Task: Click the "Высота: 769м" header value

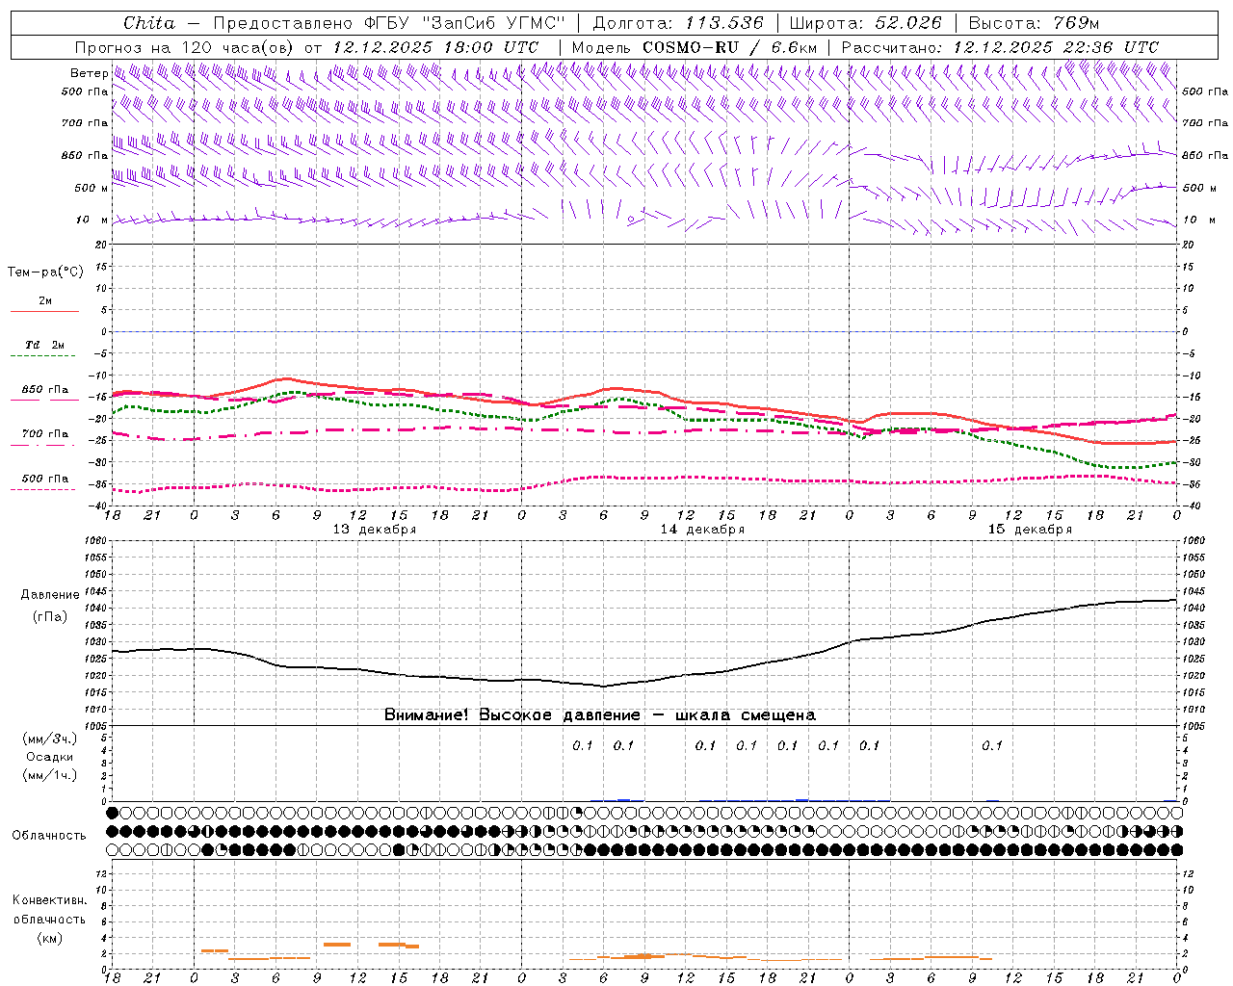Action: 1034,23
